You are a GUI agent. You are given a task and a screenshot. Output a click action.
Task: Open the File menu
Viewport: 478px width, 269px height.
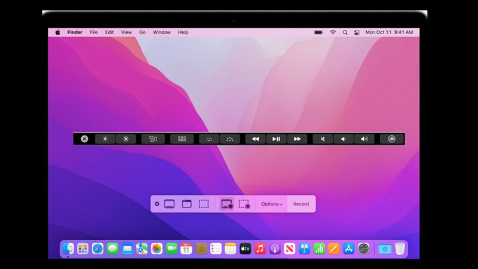pos(94,32)
